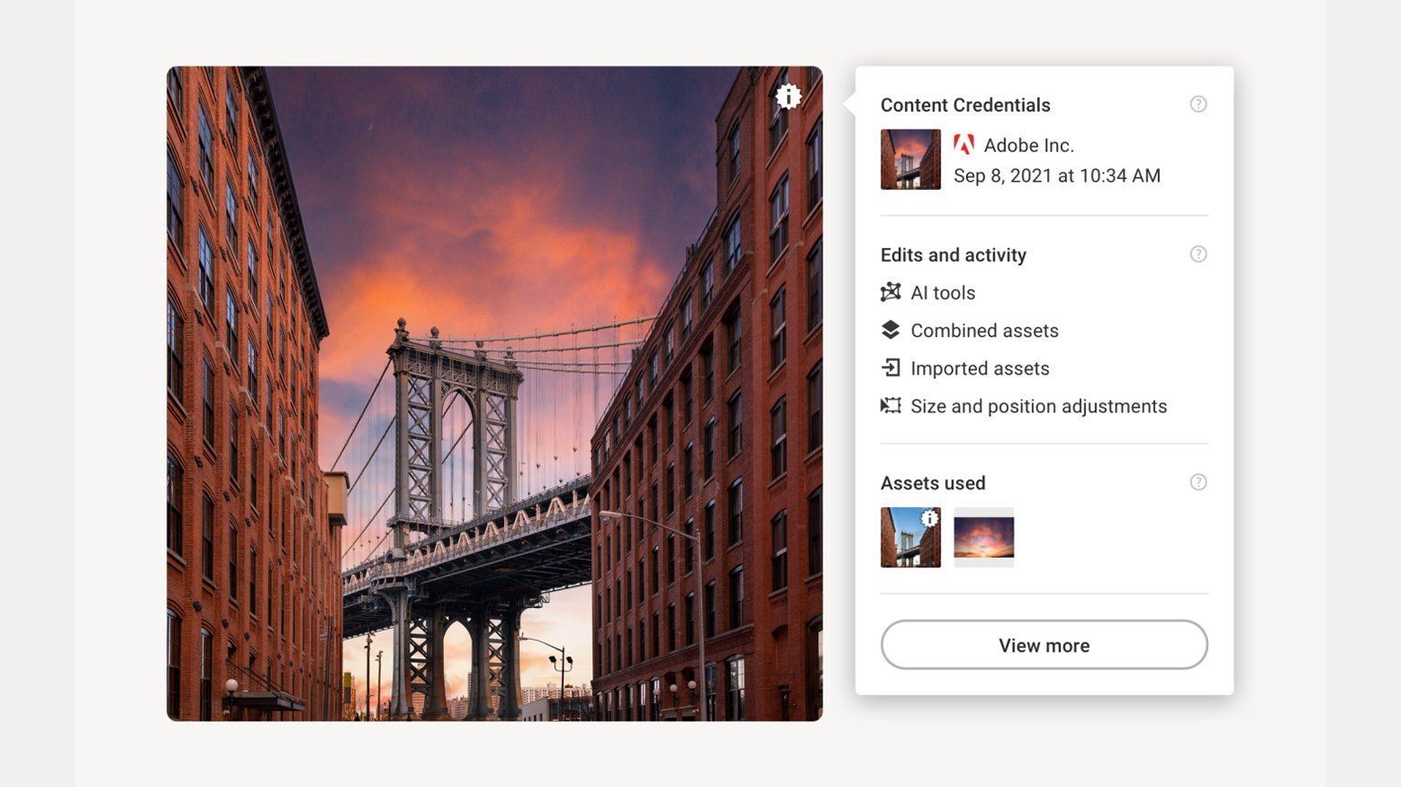The height and width of the screenshot is (787, 1401).
Task: Click the Content Credentials info badge on photo
Action: [x=789, y=95]
